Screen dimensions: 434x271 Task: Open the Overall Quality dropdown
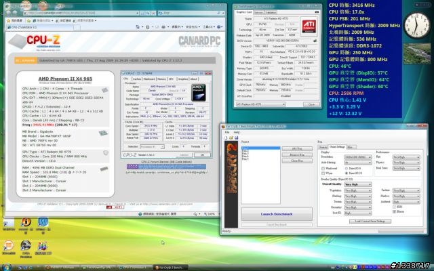tap(357, 184)
